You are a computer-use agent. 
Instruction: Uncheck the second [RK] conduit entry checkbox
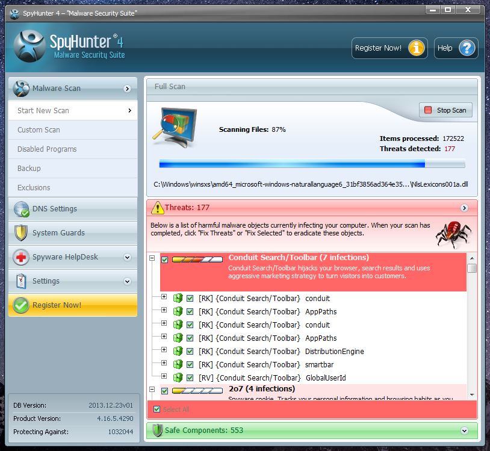190,325
